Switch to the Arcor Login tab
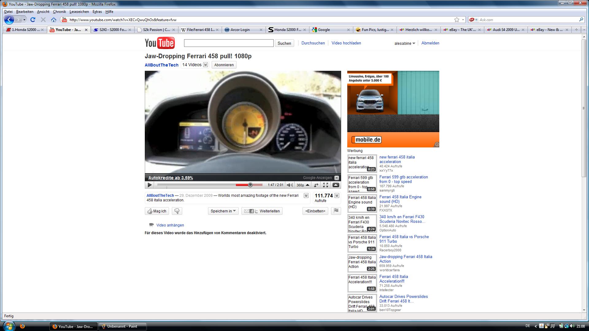The height and width of the screenshot is (331, 589). pyautogui.click(x=240, y=30)
